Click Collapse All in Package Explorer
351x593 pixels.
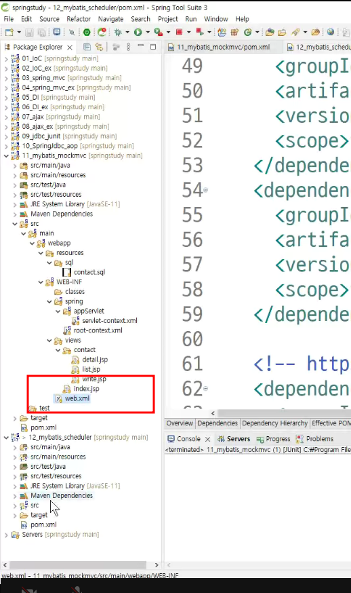pos(87,47)
